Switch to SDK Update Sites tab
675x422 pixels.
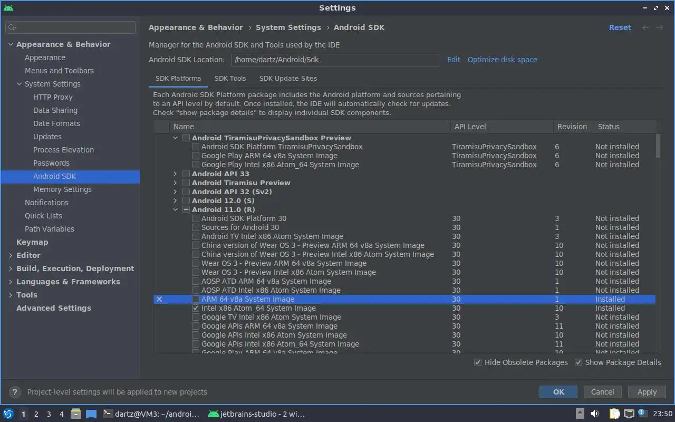point(288,79)
